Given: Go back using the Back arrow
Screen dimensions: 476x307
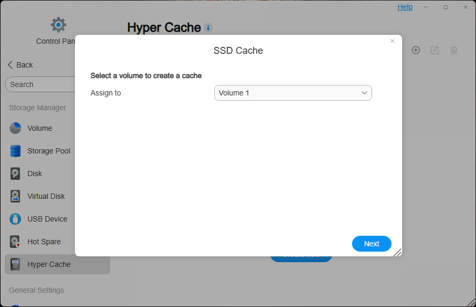Looking at the screenshot, I should coord(20,65).
